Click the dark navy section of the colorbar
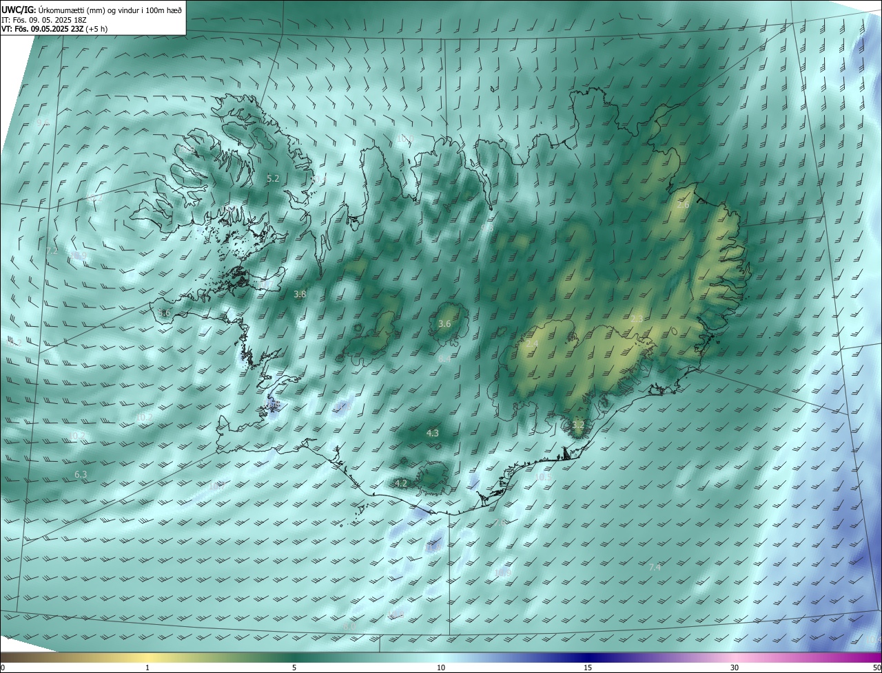 pyautogui.click(x=588, y=657)
